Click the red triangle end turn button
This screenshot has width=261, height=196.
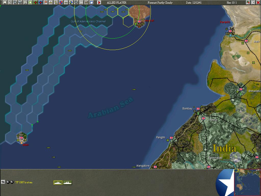tap(99, 3)
